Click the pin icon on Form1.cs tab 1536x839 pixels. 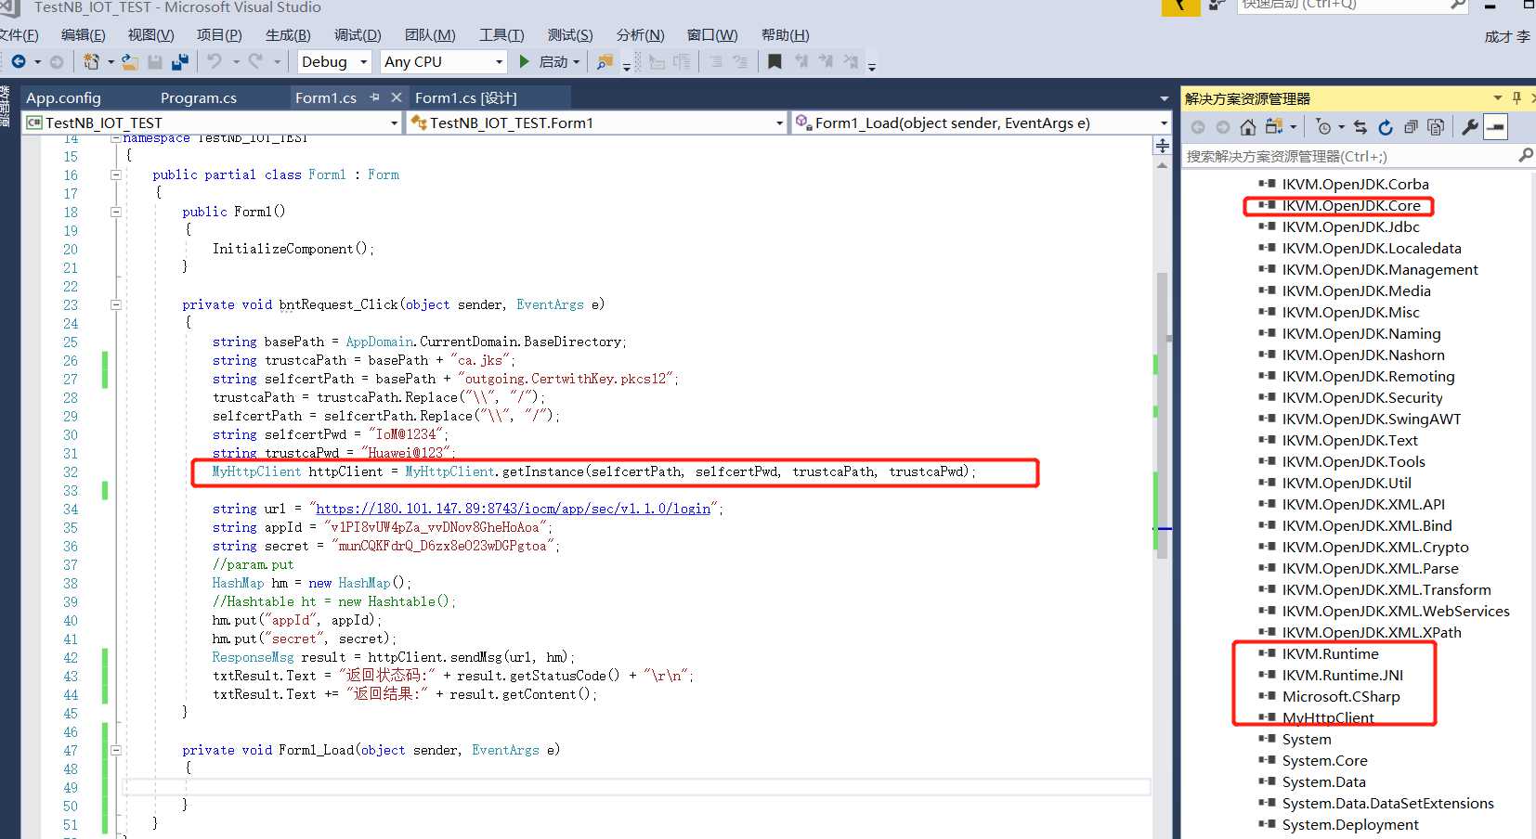[375, 97]
